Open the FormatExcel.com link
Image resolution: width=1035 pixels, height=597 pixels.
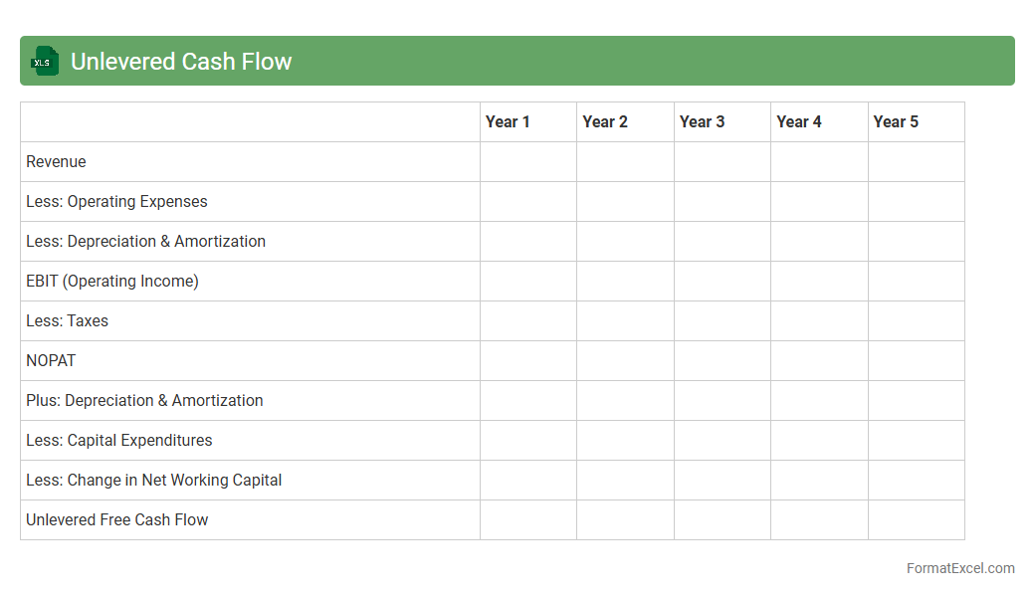(959, 568)
